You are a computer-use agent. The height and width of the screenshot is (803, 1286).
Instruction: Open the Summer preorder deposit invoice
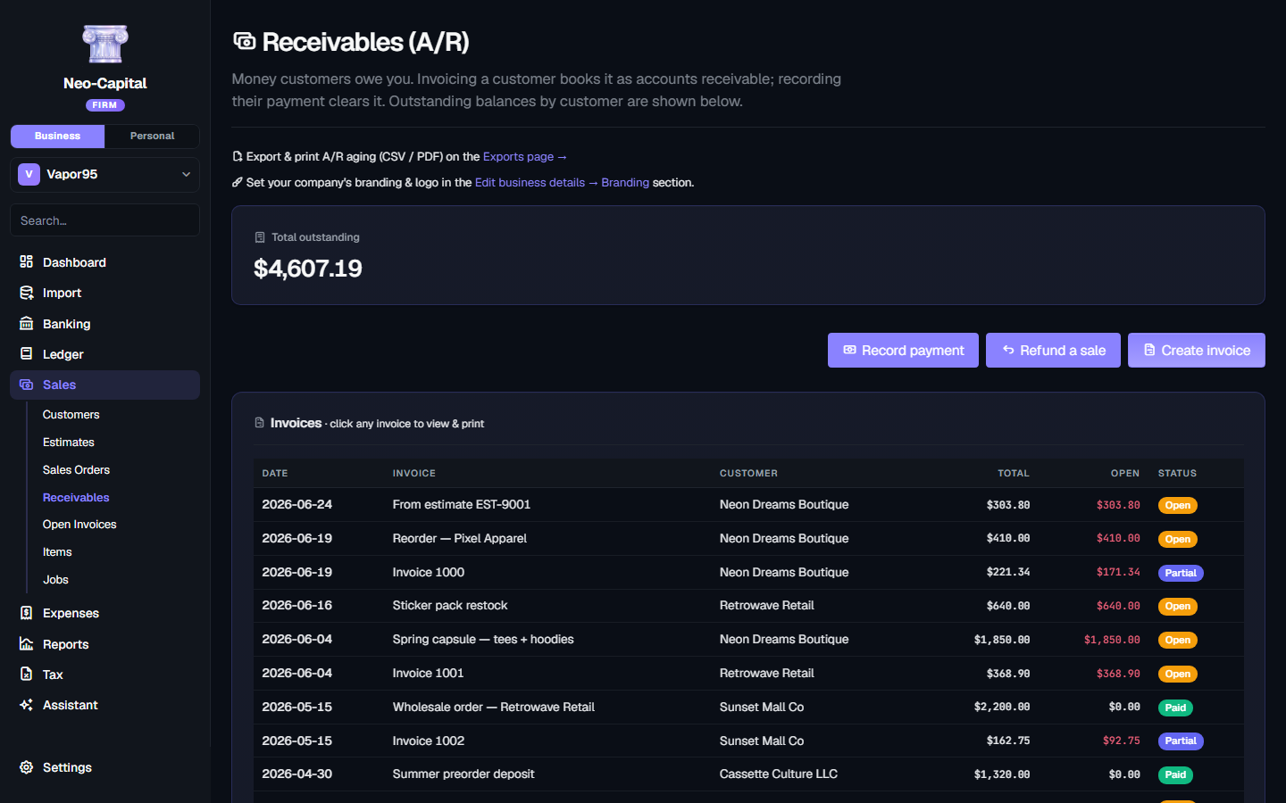748,774
